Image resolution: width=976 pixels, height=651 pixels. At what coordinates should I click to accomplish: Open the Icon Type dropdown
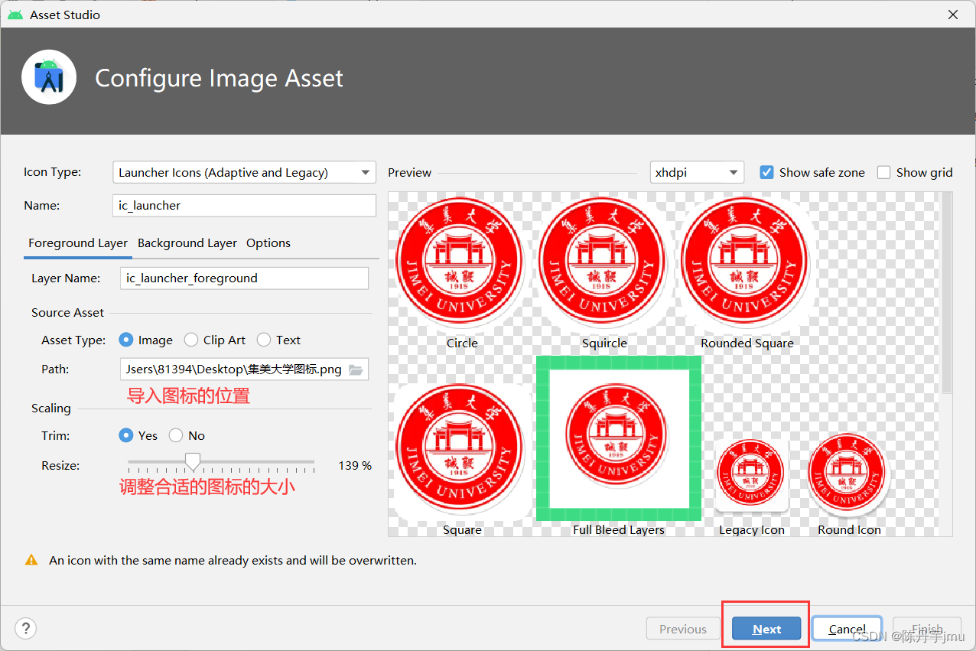244,172
